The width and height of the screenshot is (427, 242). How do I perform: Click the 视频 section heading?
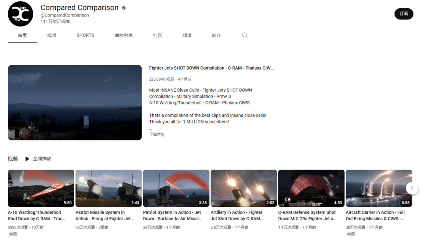pos(13,159)
